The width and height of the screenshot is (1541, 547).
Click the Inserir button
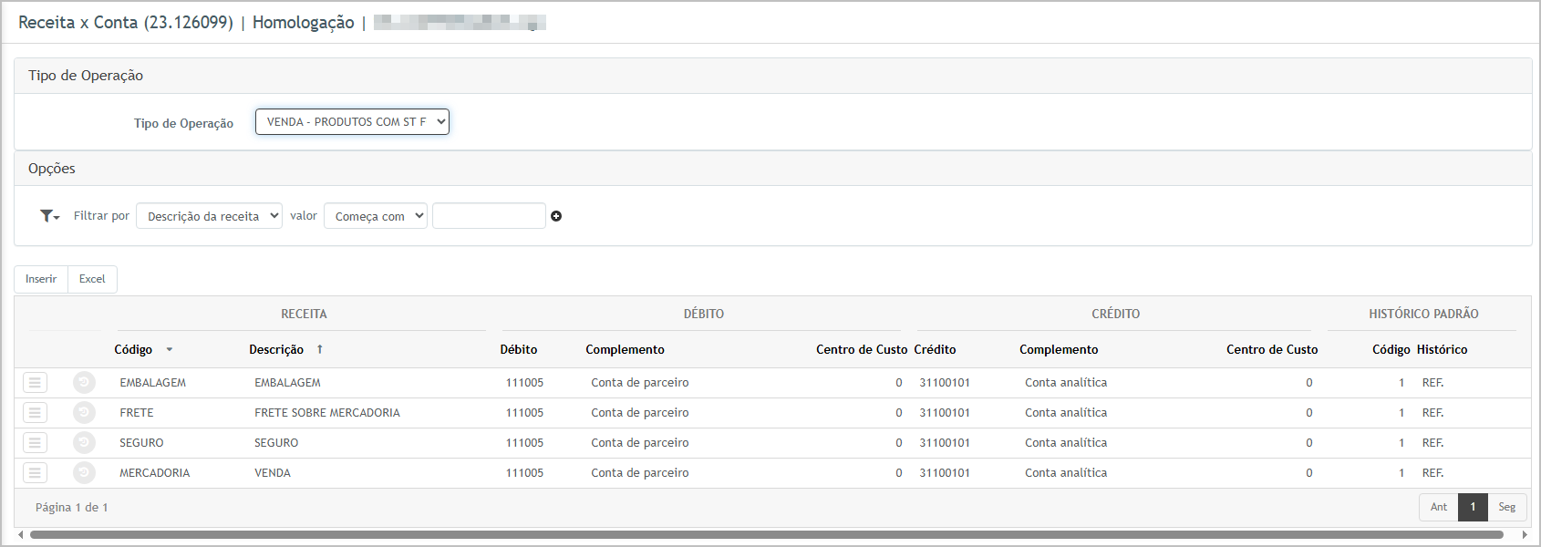click(x=41, y=279)
